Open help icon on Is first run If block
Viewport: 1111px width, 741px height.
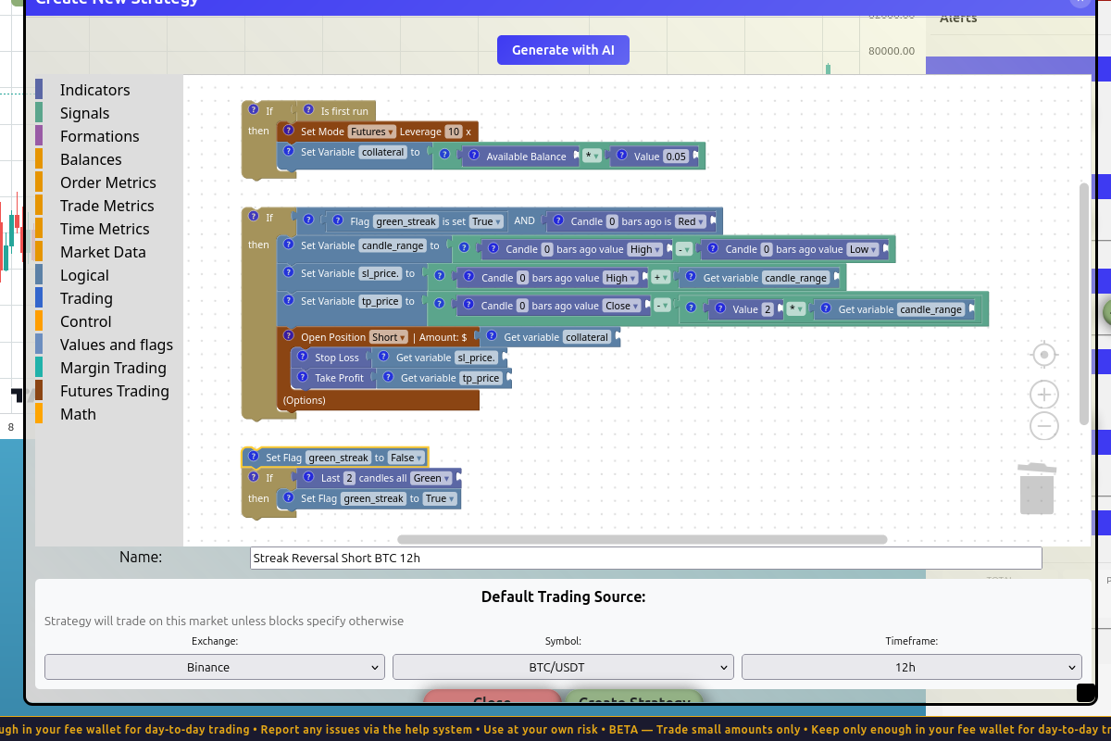point(253,110)
